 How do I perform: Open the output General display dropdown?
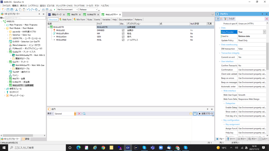[75, 114]
